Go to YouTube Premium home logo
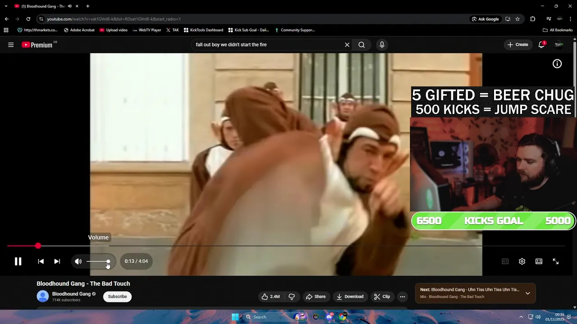577x324 pixels. tap(37, 45)
